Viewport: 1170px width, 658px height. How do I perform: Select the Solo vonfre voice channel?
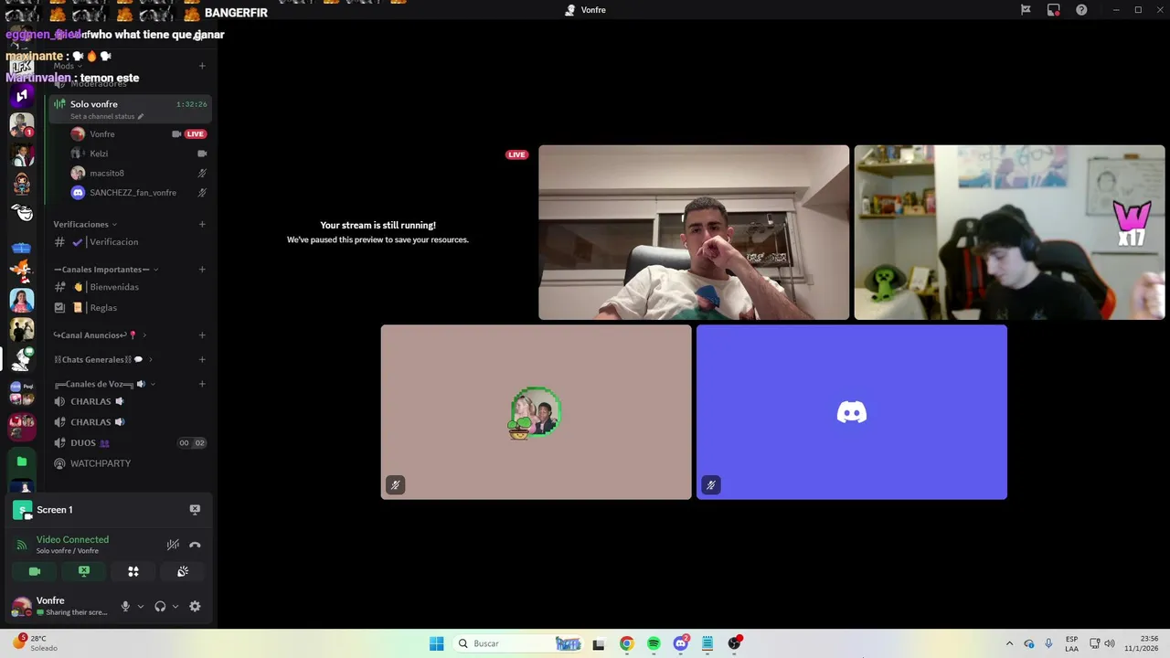pyautogui.click(x=130, y=109)
